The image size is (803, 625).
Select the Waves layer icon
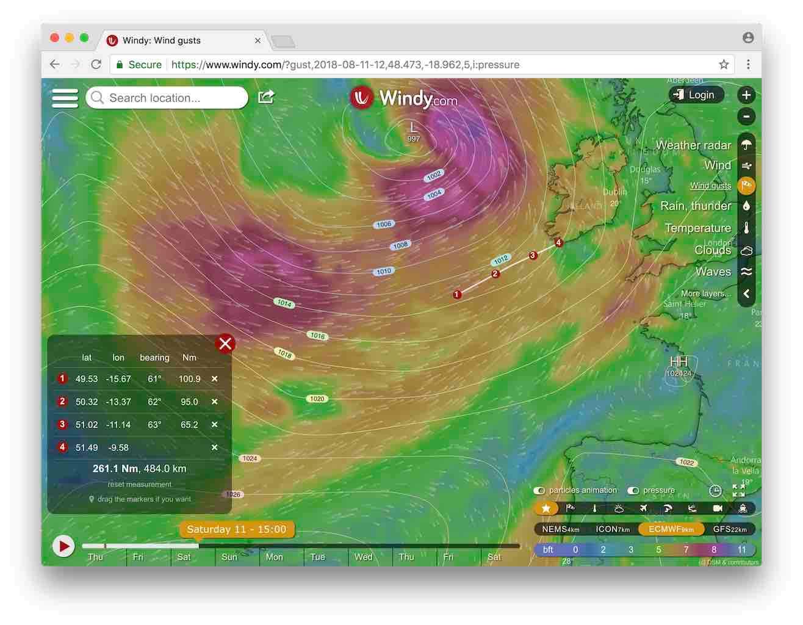(746, 272)
